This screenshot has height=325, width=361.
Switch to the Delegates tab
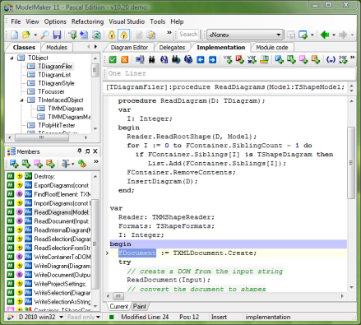tap(172, 48)
